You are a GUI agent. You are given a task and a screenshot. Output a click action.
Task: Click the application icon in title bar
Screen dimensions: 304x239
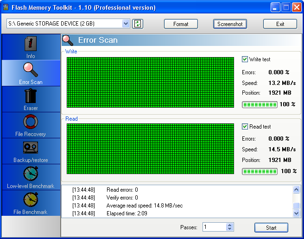tap(6, 7)
